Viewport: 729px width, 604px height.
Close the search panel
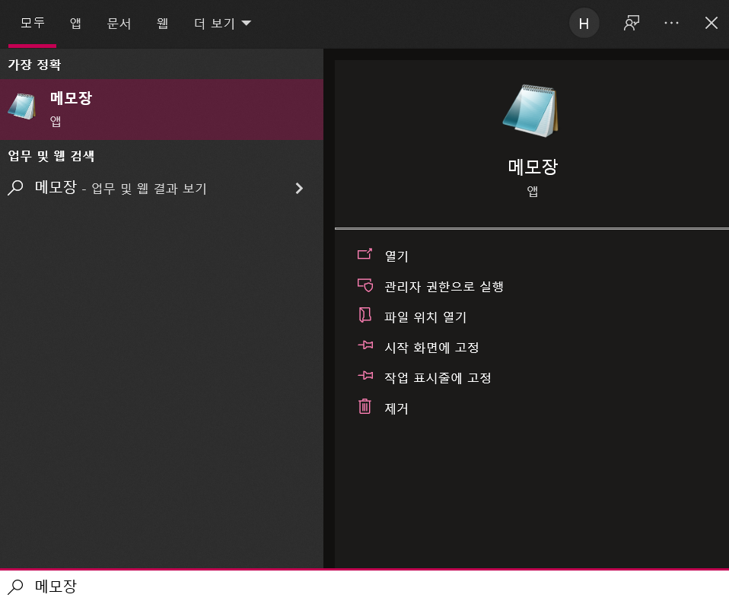(711, 23)
